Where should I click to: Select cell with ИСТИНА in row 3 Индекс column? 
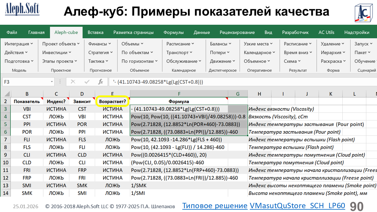pyautogui.click(x=56, y=109)
